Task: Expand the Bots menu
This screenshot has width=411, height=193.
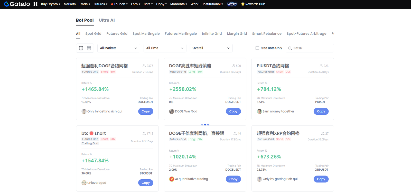Action: [148, 4]
